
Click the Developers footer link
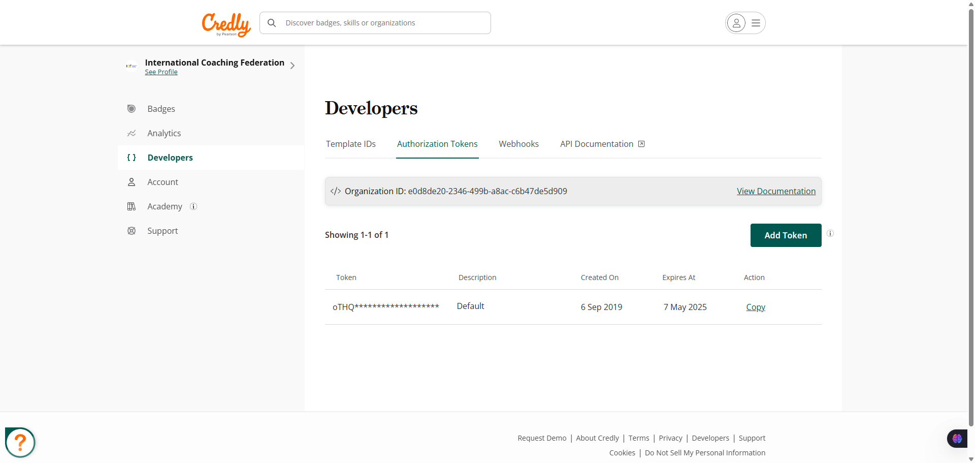tap(710, 438)
